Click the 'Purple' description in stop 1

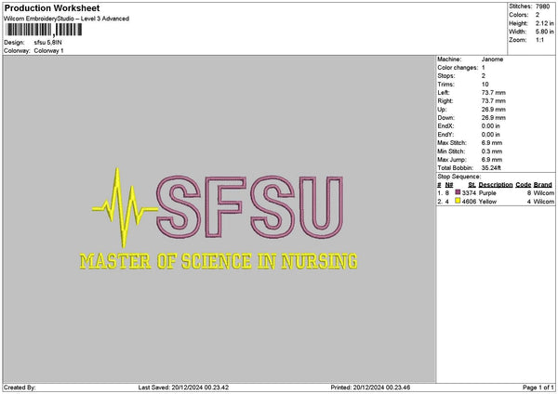[487, 193]
